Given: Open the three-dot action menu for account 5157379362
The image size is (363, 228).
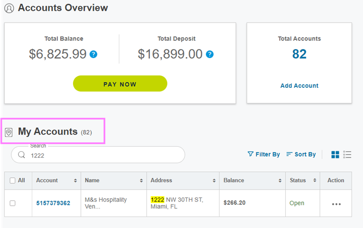Looking at the screenshot, I should [336, 204].
